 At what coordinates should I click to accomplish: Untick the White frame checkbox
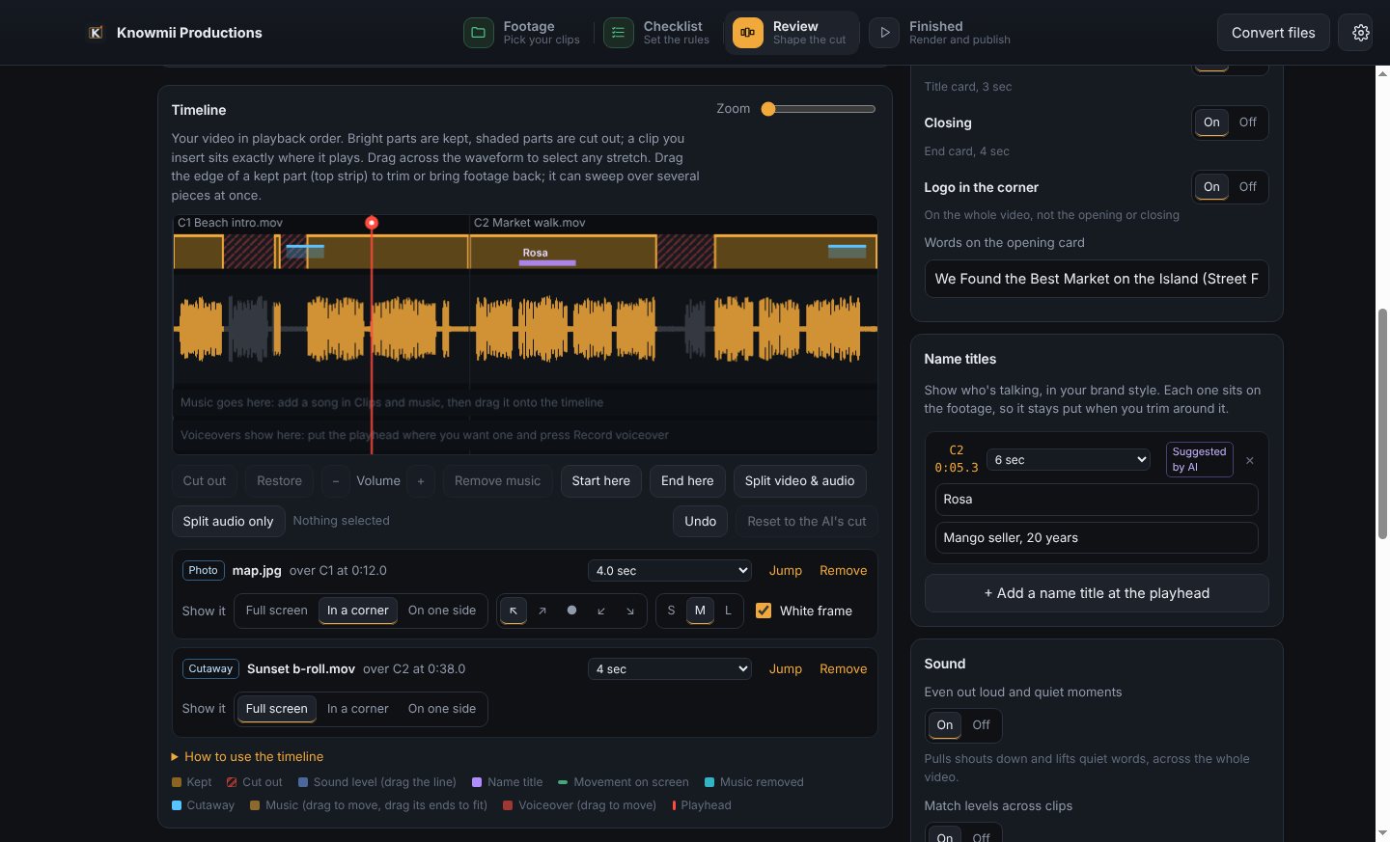764,611
